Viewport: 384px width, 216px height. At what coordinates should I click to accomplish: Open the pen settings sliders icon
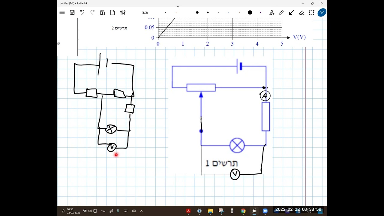(123, 13)
